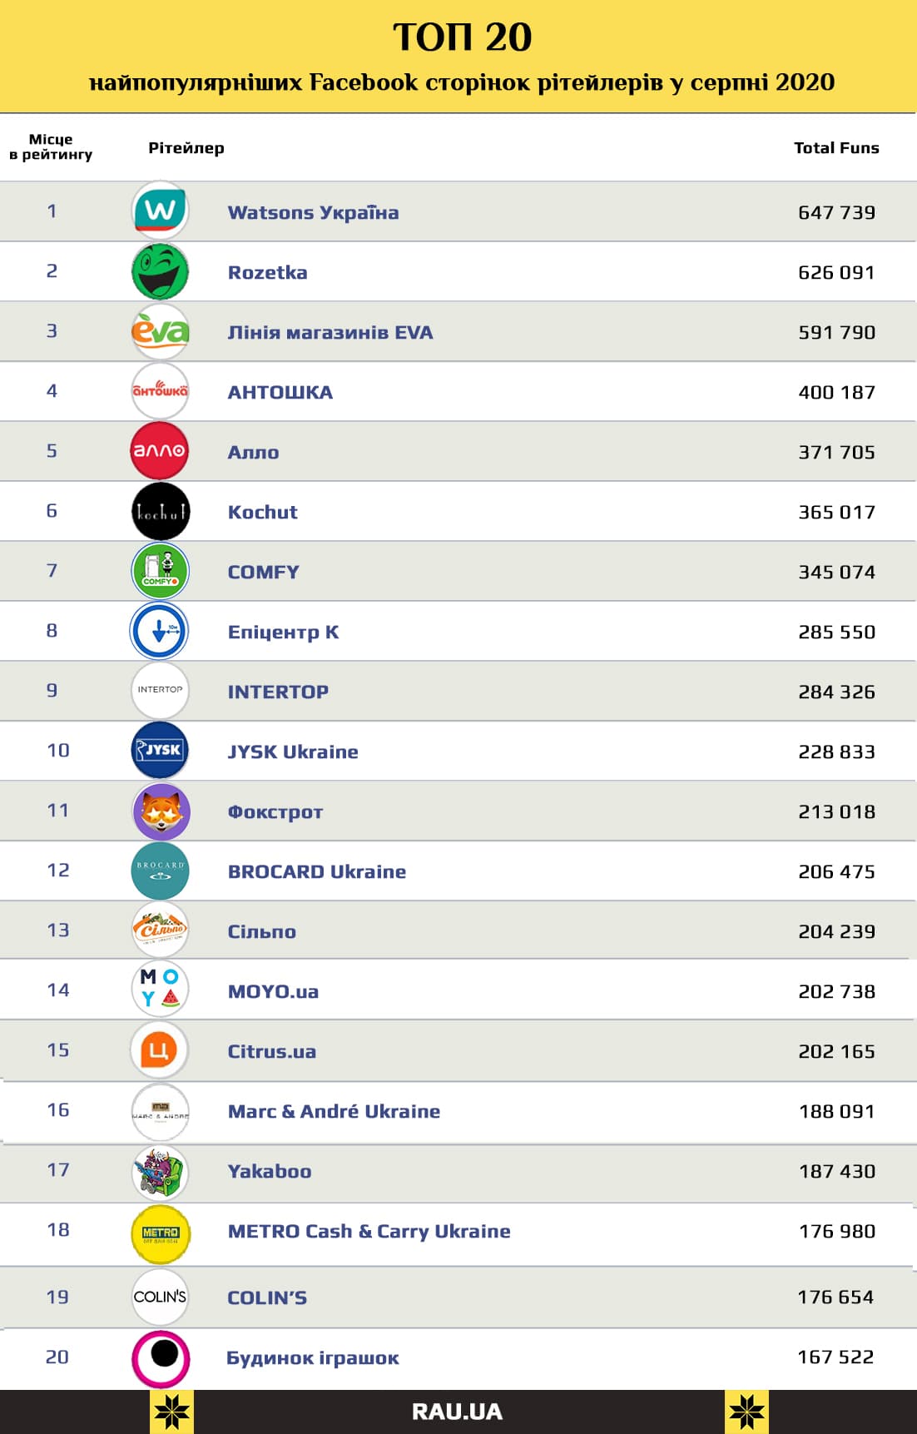Screen dimensions: 917x1434
Task: Click the Фокстрот fox logo
Action: click(x=160, y=811)
